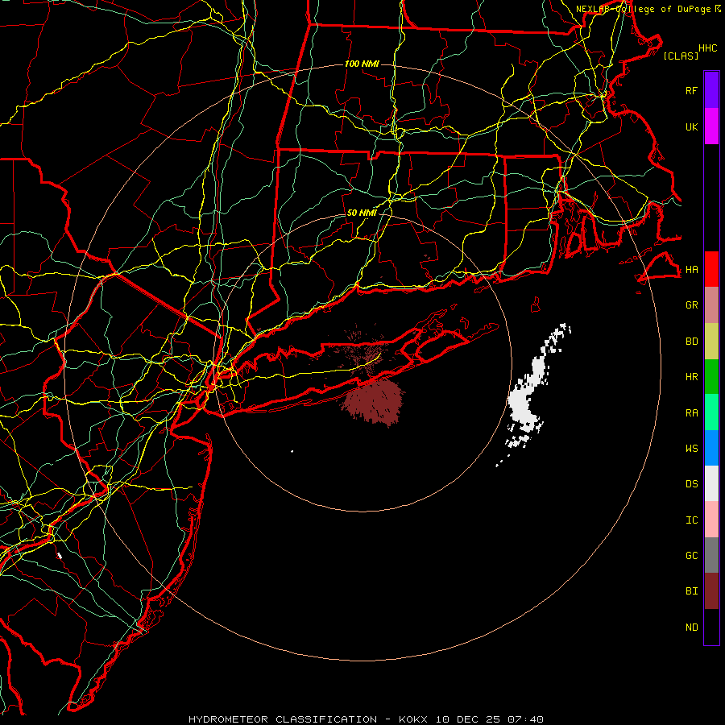
Task: Click the 07:40 timestamp
Action: coord(525,719)
